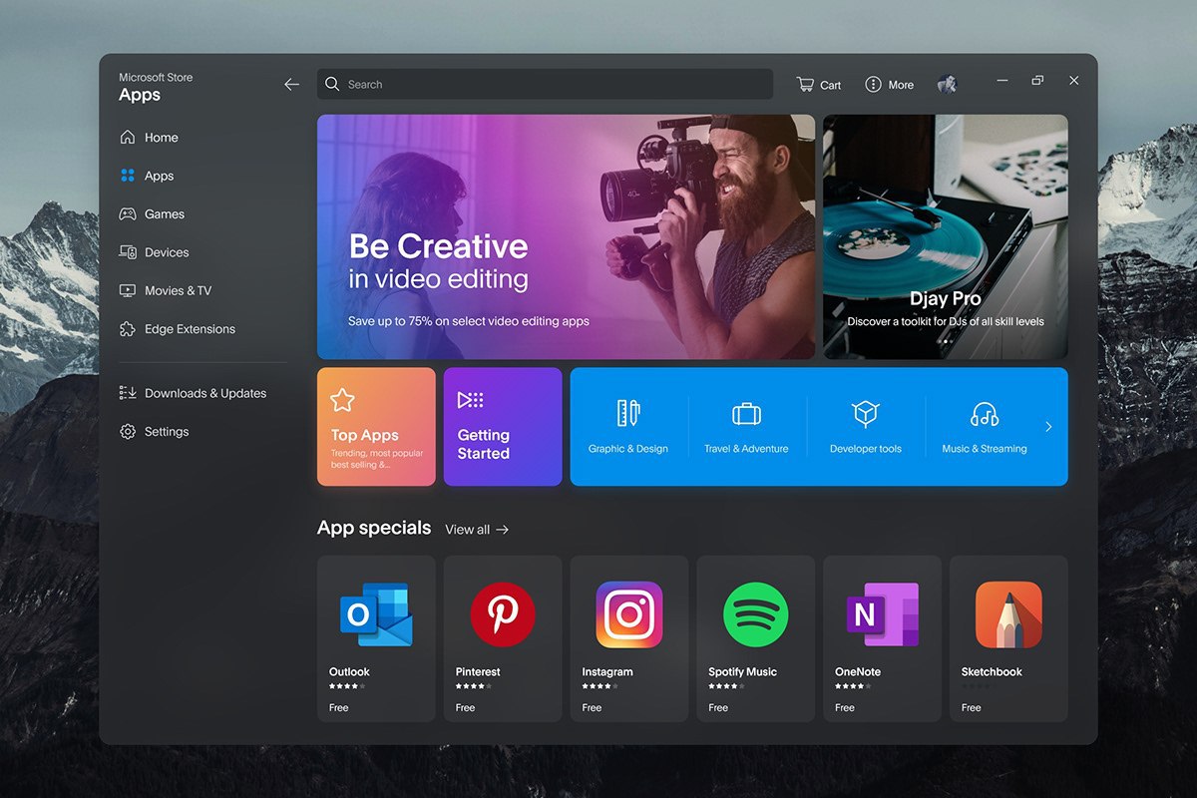The width and height of the screenshot is (1197, 798).
Task: Open the Be Creative video editing banner
Action: tap(566, 236)
